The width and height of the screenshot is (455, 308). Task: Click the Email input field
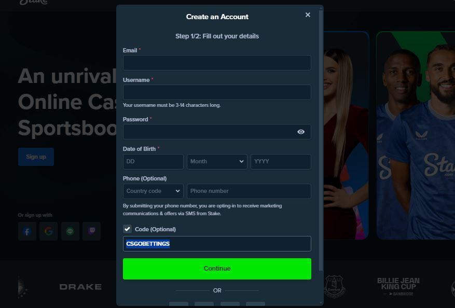pyautogui.click(x=217, y=63)
